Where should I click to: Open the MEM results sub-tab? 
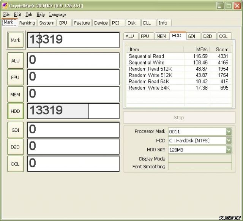tap(162, 36)
